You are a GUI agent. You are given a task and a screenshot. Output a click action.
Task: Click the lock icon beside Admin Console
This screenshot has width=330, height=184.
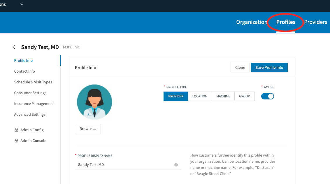pyautogui.click(x=16, y=141)
